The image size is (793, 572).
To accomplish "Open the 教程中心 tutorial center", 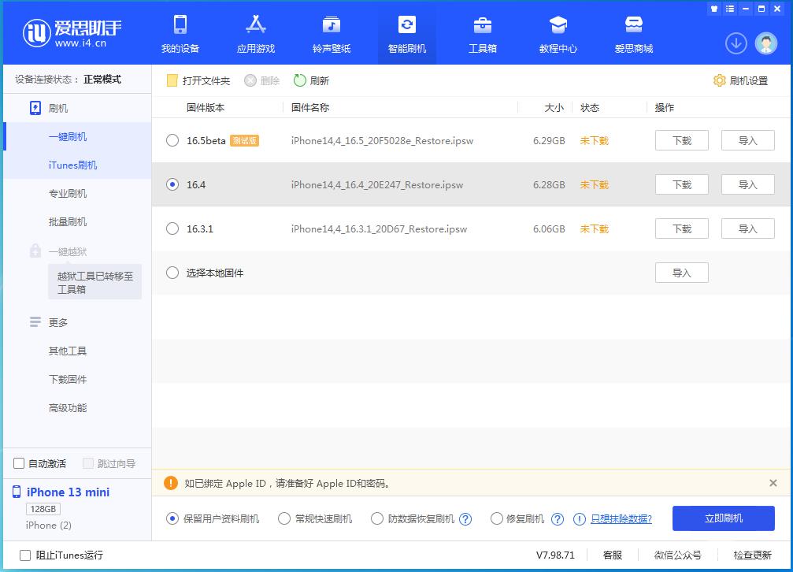I will coord(558,34).
